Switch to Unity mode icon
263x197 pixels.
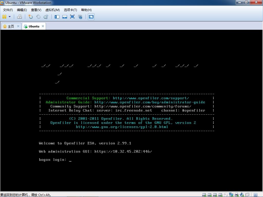[x=80, y=17]
